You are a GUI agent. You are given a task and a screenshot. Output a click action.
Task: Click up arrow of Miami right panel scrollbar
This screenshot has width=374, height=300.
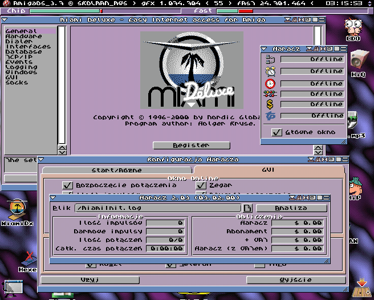[318, 148]
